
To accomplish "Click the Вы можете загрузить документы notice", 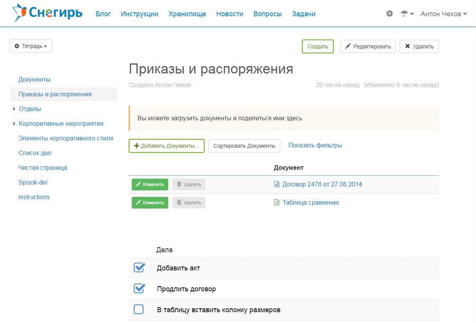I will tap(284, 118).
